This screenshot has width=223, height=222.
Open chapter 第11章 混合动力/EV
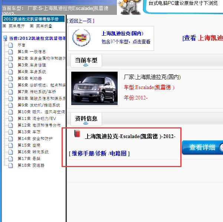tap(37, 119)
